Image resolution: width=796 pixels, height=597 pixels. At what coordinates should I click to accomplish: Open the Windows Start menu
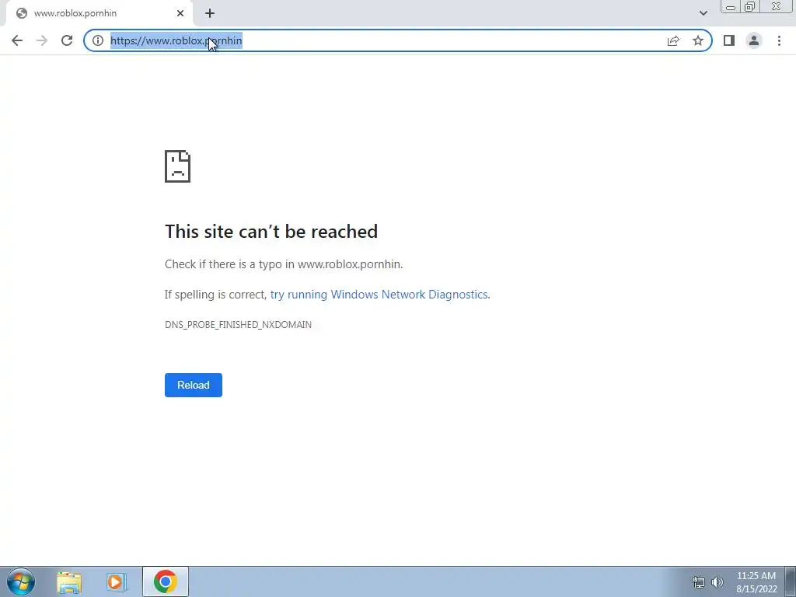(x=21, y=581)
